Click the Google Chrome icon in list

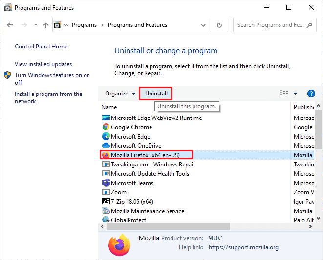coord(106,127)
